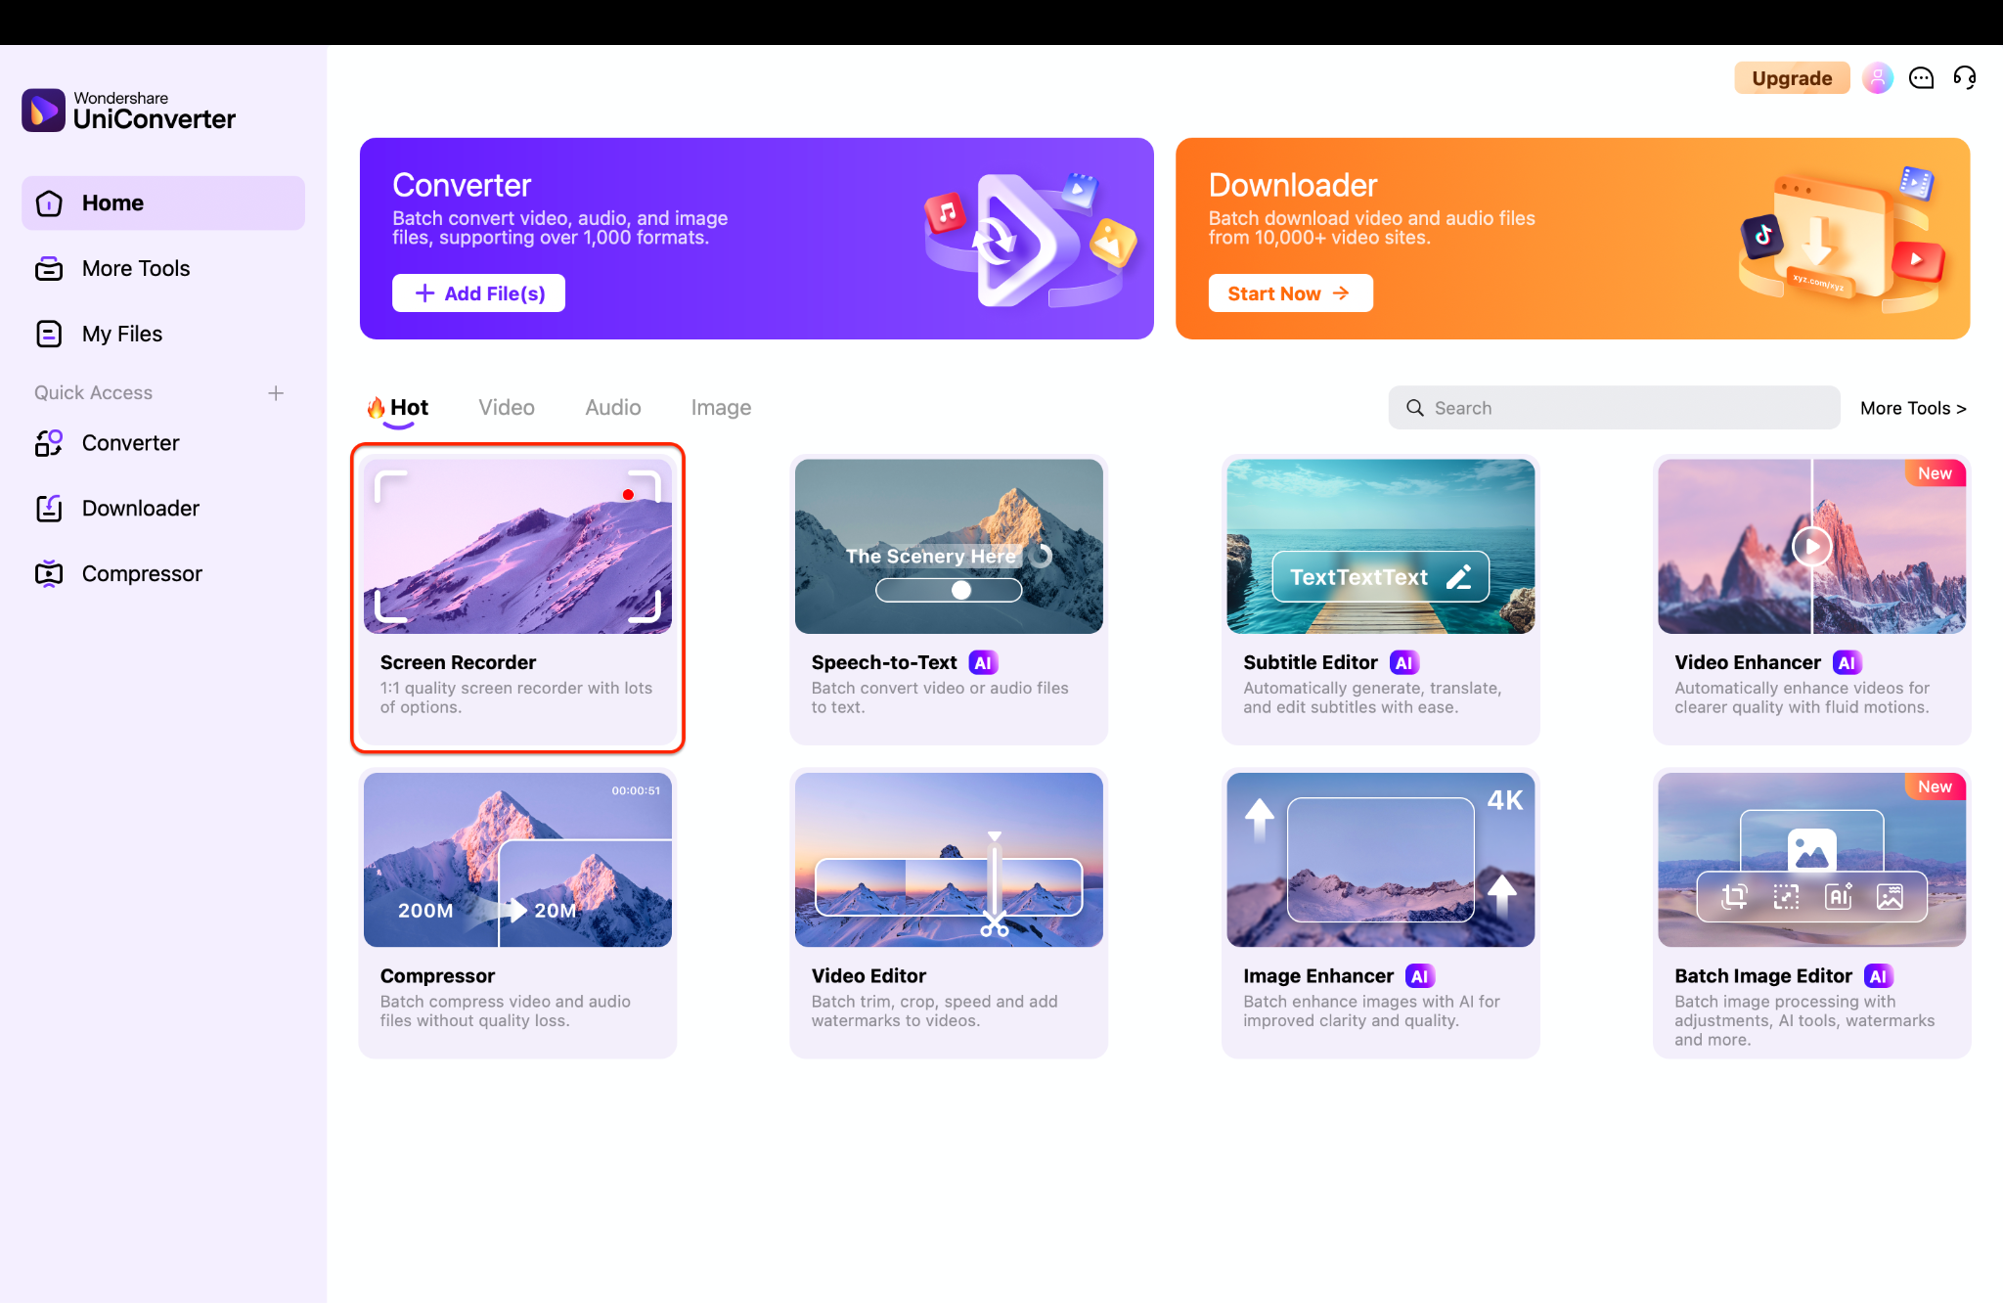Switch to the Audio category tab
The width and height of the screenshot is (2003, 1303).
click(612, 407)
